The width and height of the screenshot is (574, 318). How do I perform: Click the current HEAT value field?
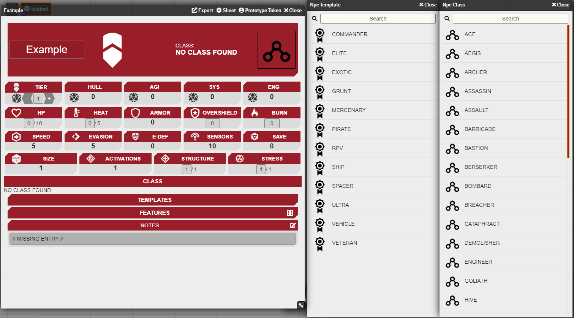90,123
